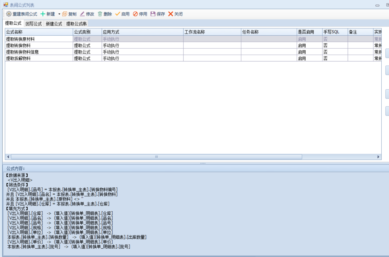Click the 是否启用 column header

click(x=309, y=32)
